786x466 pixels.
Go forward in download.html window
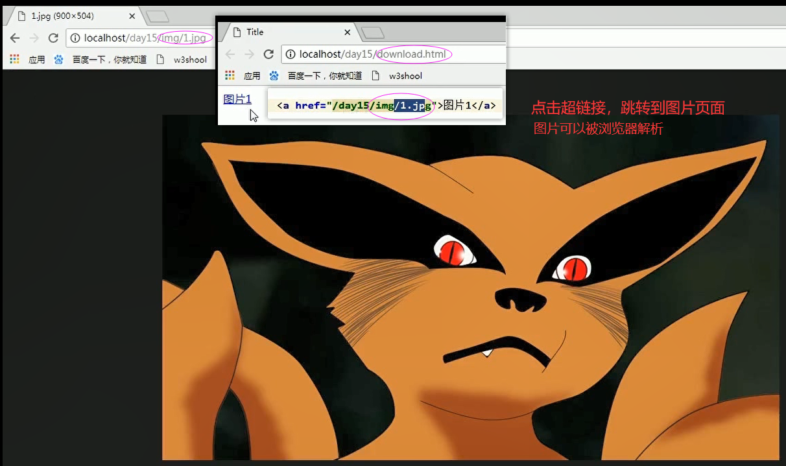click(250, 54)
